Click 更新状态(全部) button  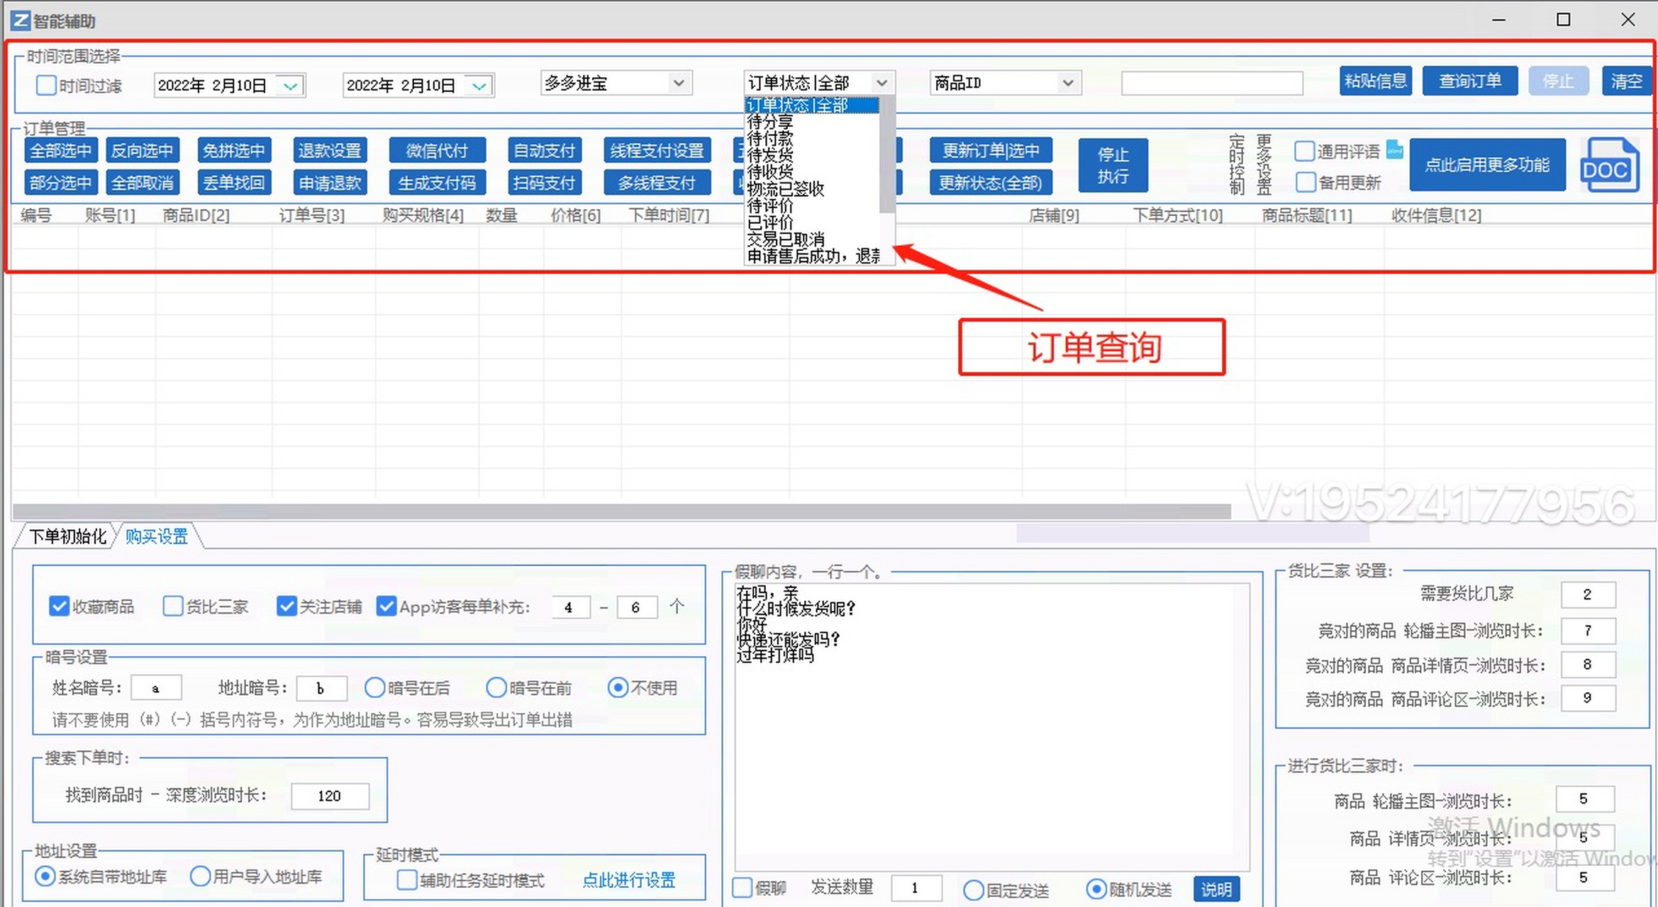point(991,183)
